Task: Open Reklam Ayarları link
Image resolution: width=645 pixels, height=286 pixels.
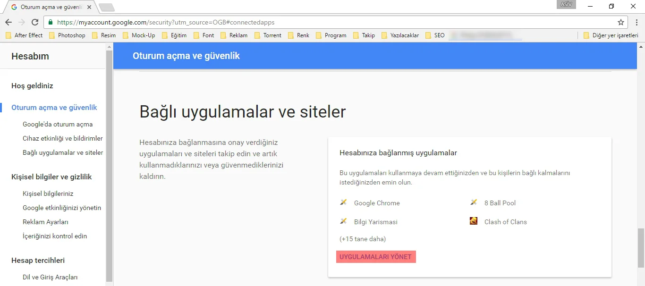Action: pyautogui.click(x=45, y=222)
